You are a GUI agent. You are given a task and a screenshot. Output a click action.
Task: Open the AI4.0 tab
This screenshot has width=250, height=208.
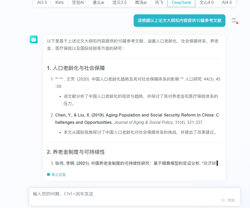(x=227, y=3)
